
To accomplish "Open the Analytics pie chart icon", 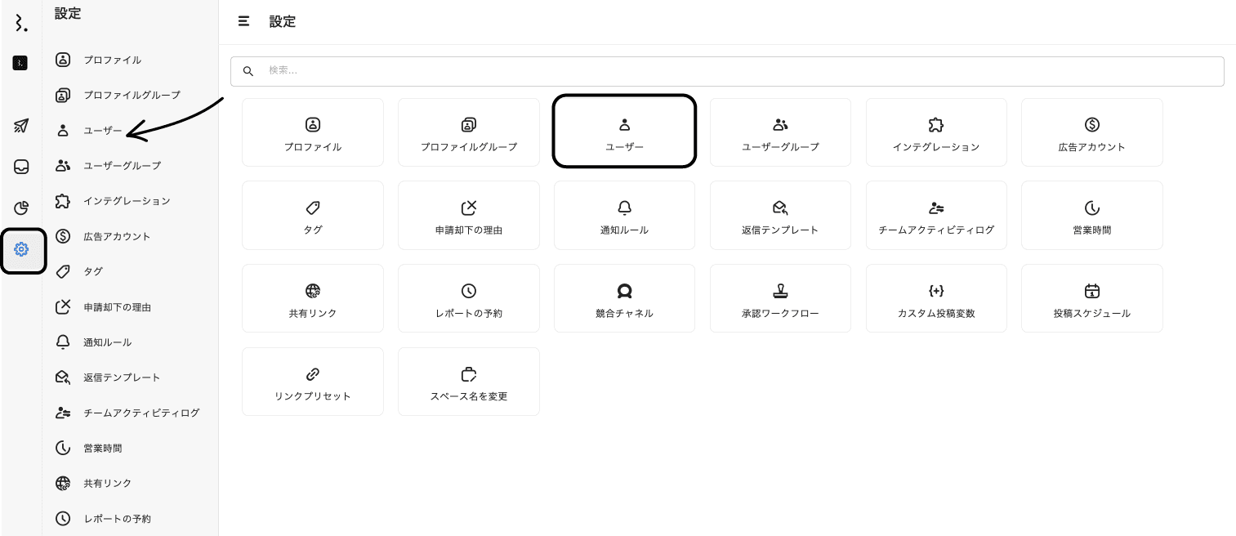I will pos(21,208).
